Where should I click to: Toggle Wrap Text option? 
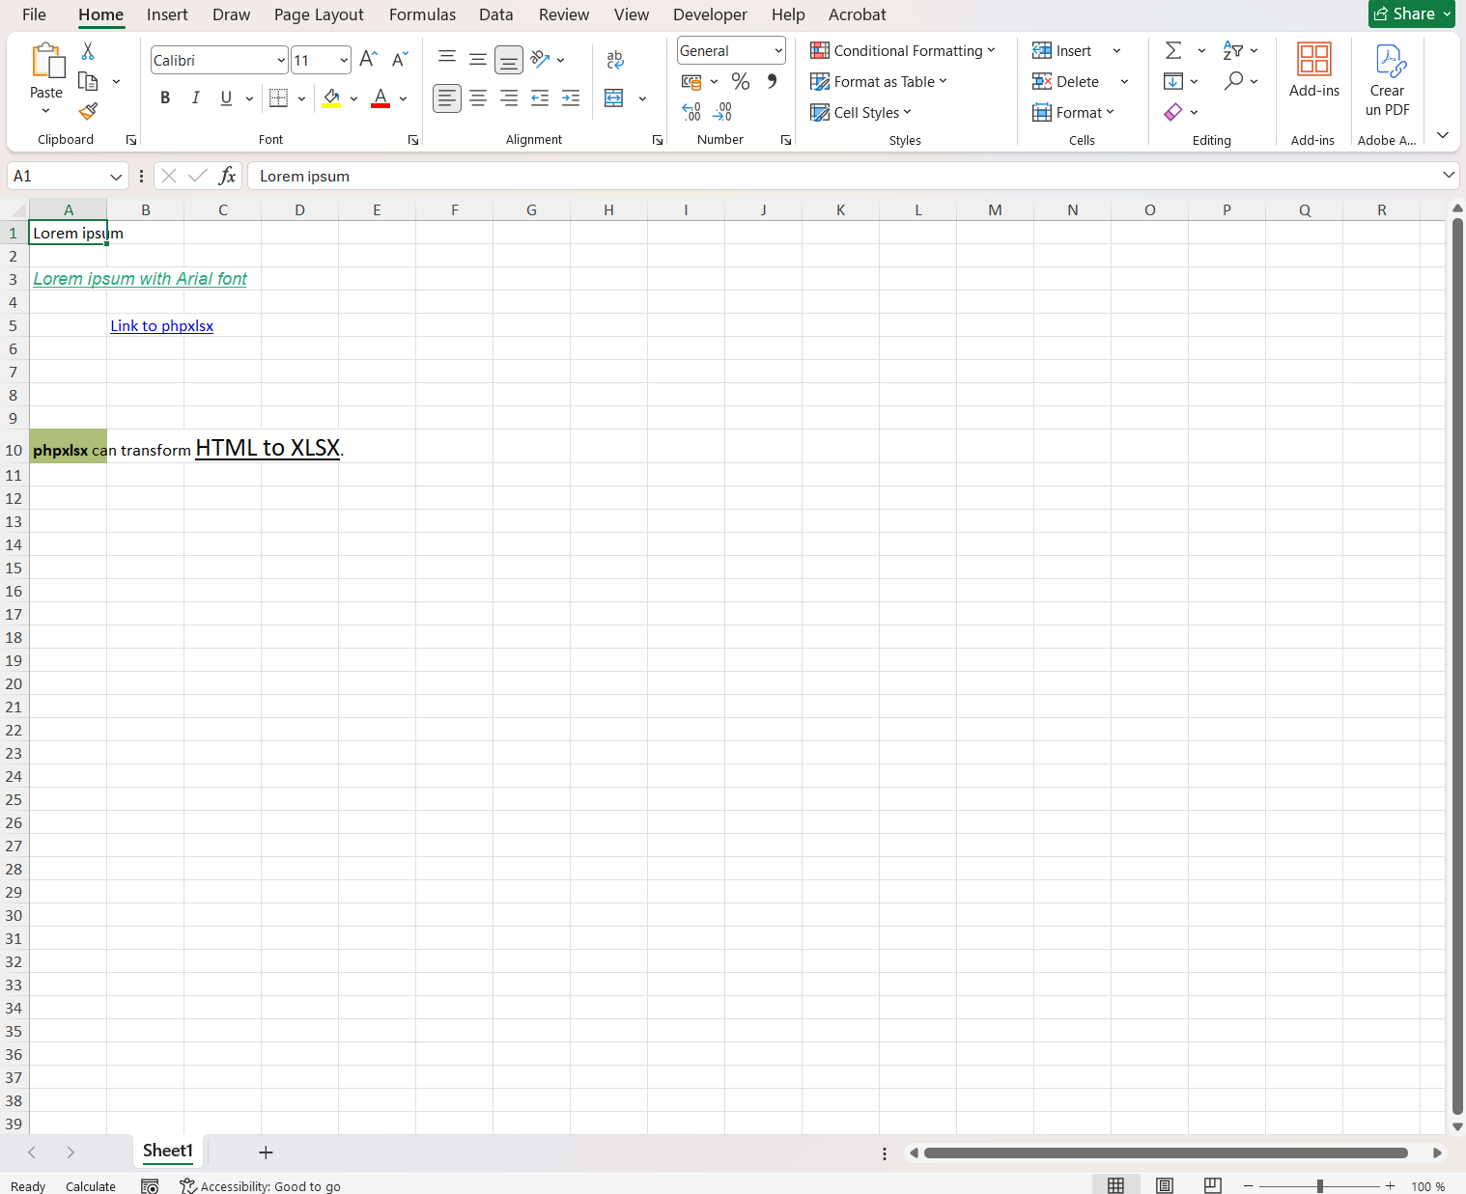615,60
